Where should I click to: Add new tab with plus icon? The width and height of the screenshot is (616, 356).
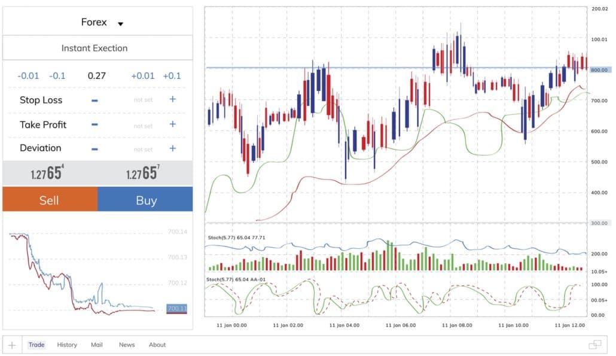point(12,345)
